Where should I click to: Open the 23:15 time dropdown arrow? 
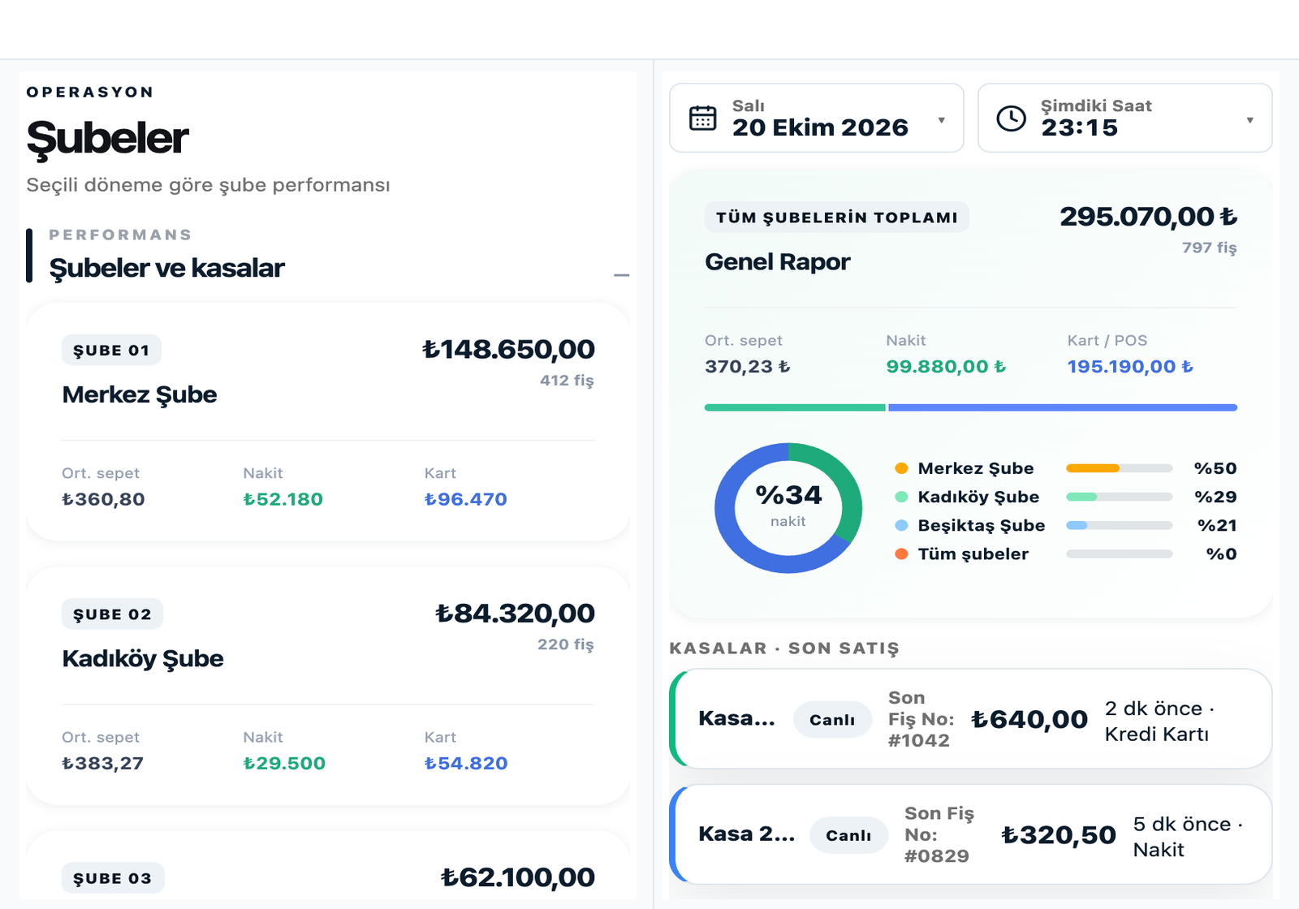coord(1249,120)
